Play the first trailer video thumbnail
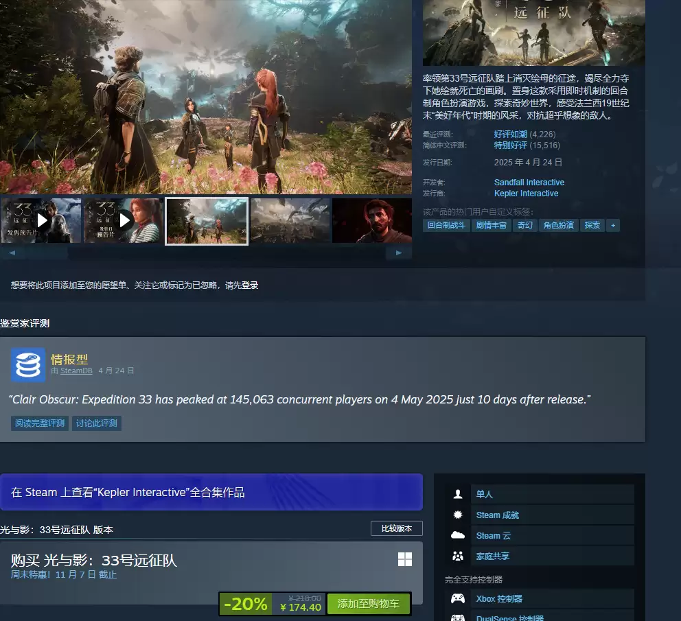 [41, 220]
